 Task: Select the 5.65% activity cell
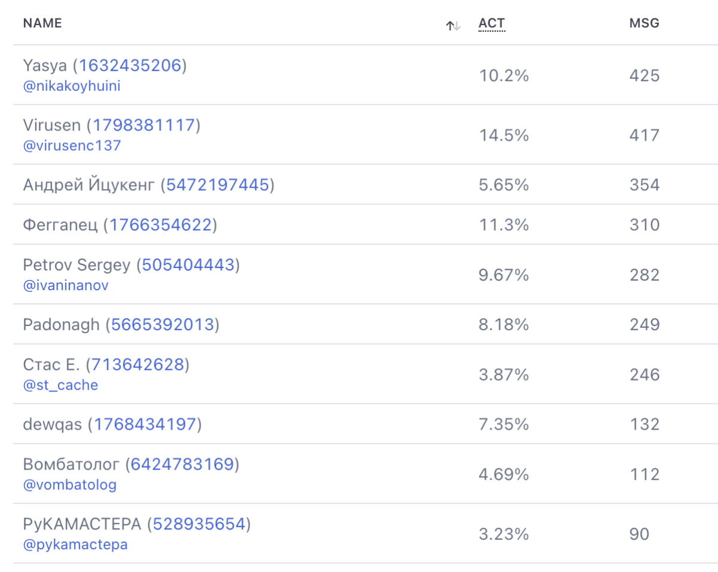[504, 185]
